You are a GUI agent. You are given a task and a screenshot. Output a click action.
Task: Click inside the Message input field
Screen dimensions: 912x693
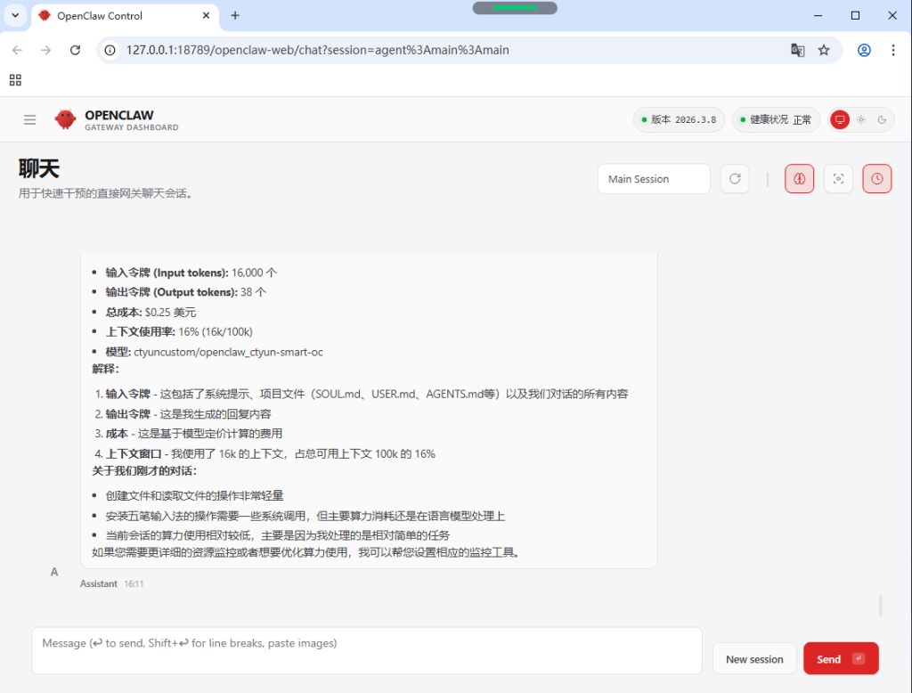point(366,650)
